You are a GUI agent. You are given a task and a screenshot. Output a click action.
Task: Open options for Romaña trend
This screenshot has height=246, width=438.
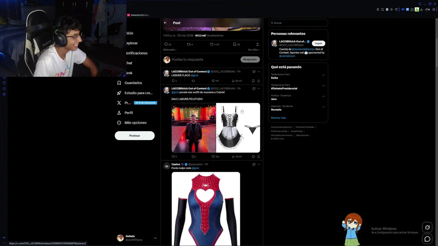click(x=323, y=107)
